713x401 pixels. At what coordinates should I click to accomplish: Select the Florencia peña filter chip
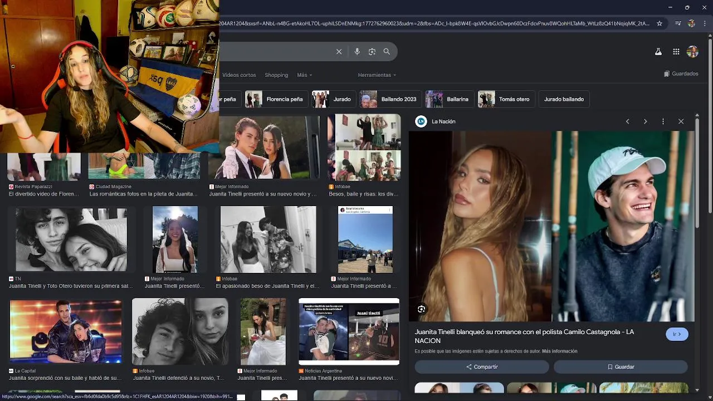[x=276, y=99]
